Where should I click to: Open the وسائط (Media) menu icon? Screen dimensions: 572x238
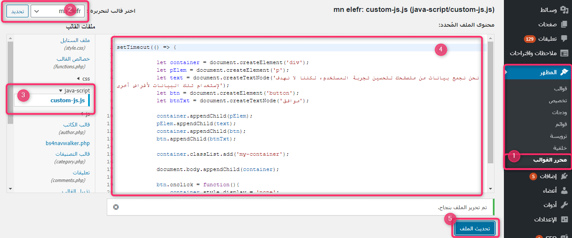point(564,10)
